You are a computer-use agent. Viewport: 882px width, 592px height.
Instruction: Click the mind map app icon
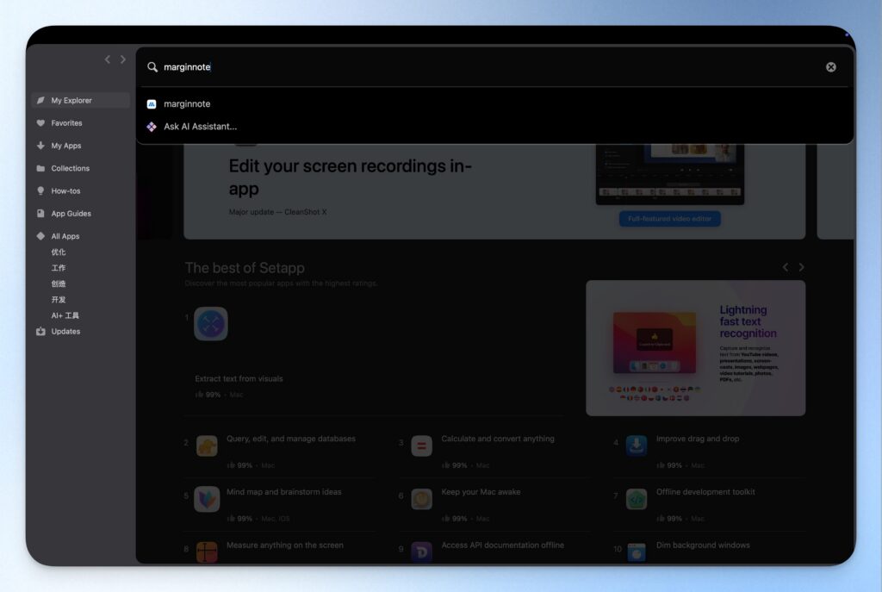pos(207,499)
